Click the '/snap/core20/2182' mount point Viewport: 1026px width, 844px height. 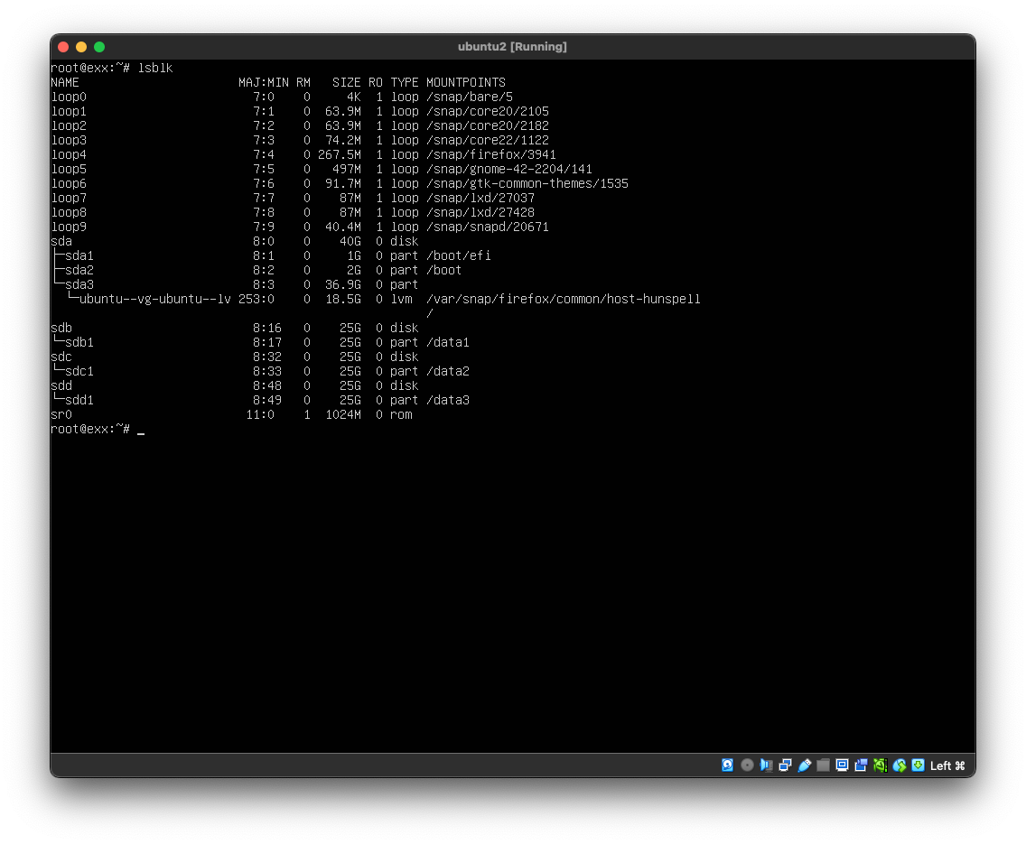488,125
